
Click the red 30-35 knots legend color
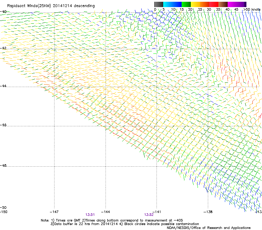click(x=214, y=4)
